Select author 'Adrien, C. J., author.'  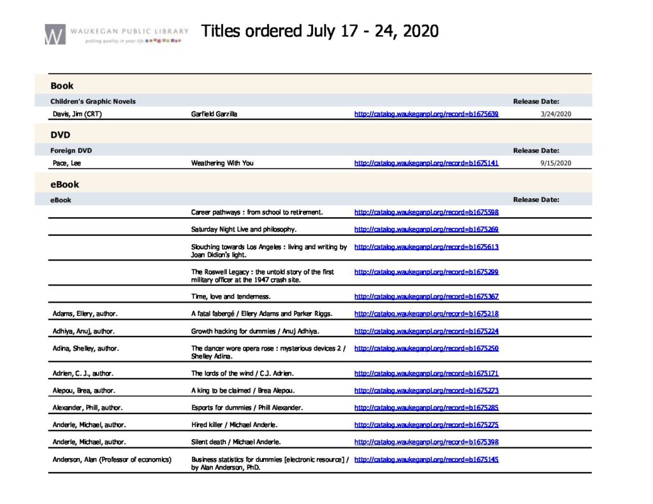point(83,373)
